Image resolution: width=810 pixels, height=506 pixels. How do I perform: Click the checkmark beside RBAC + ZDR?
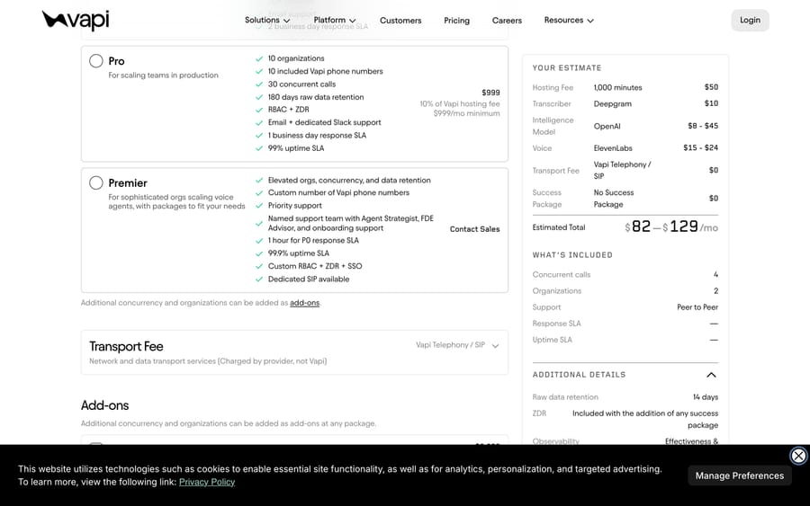coord(259,110)
